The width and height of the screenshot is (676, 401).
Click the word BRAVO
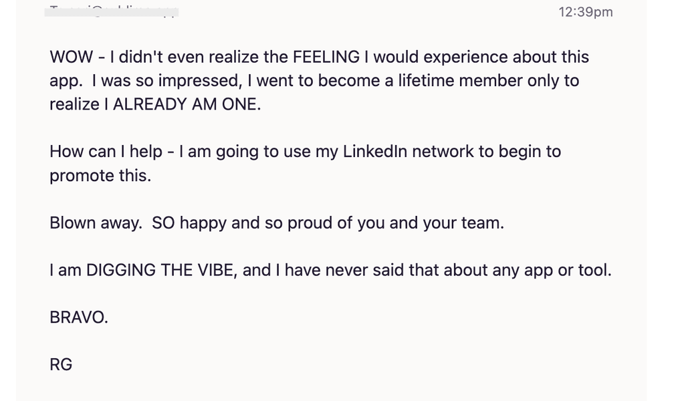point(78,317)
